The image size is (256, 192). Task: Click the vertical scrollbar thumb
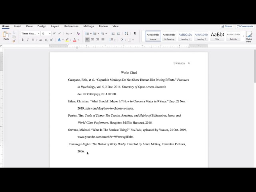pos(255,66)
